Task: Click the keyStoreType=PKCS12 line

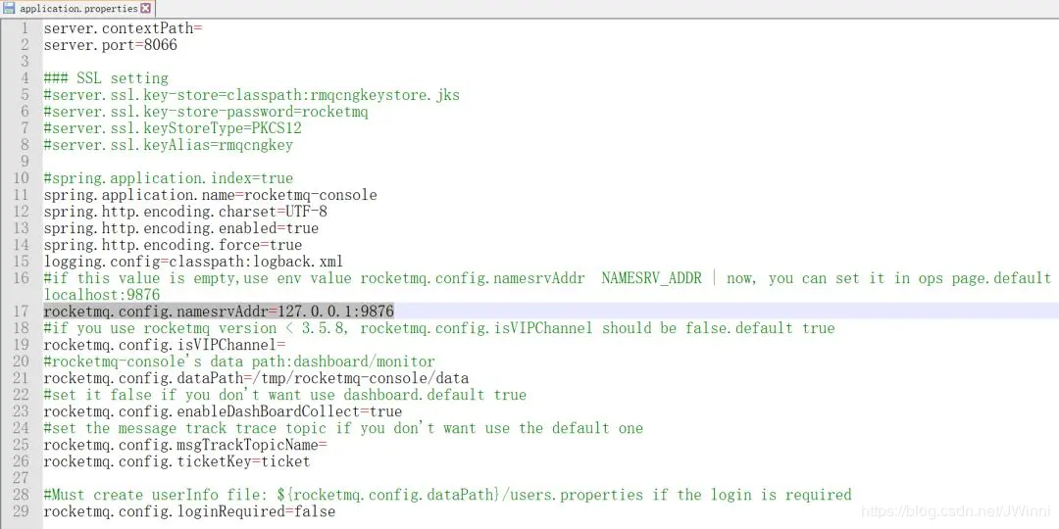Action: coord(173,128)
